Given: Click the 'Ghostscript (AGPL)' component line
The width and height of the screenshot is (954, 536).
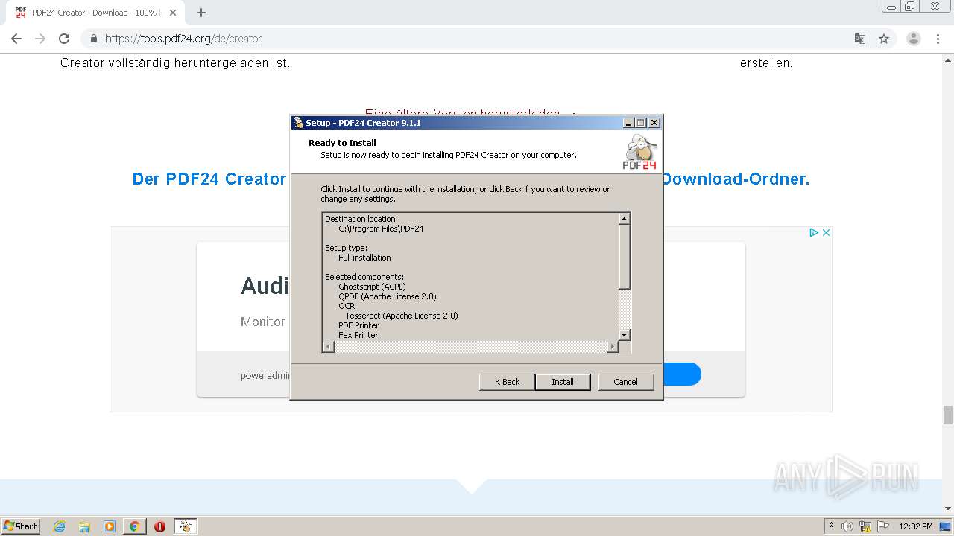Looking at the screenshot, I should coord(372,287).
